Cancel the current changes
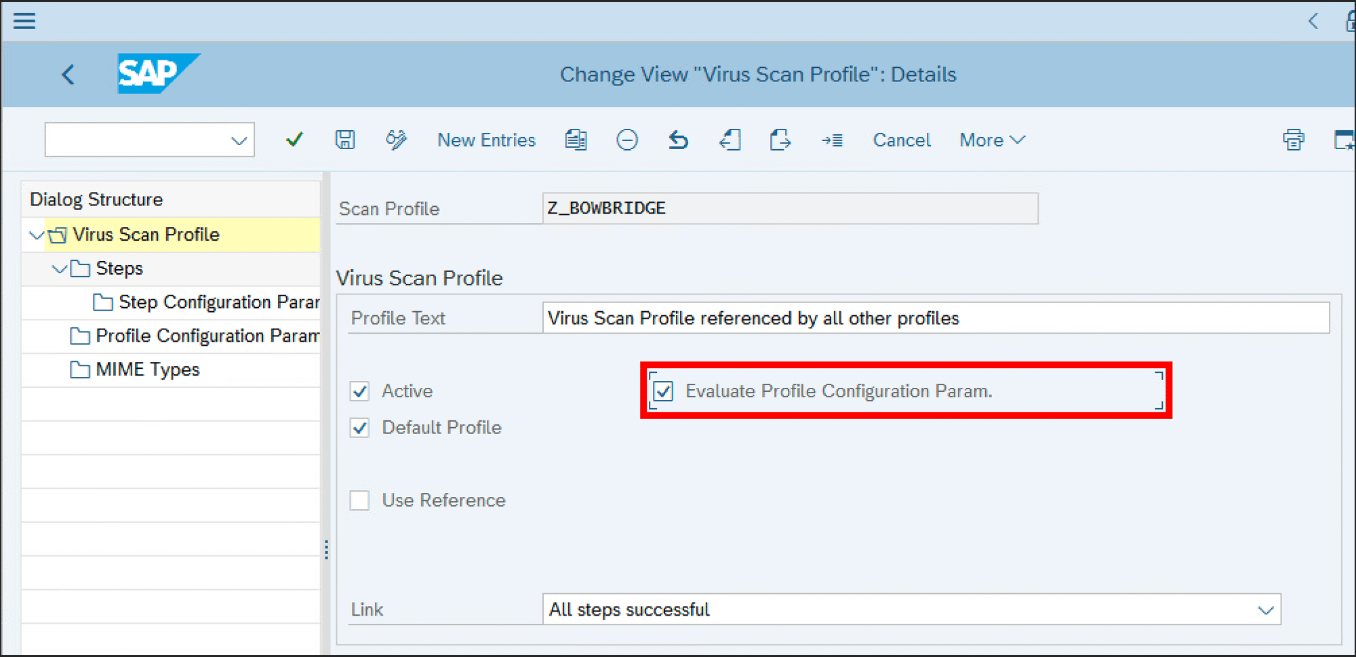The width and height of the screenshot is (1356, 657). tap(902, 140)
